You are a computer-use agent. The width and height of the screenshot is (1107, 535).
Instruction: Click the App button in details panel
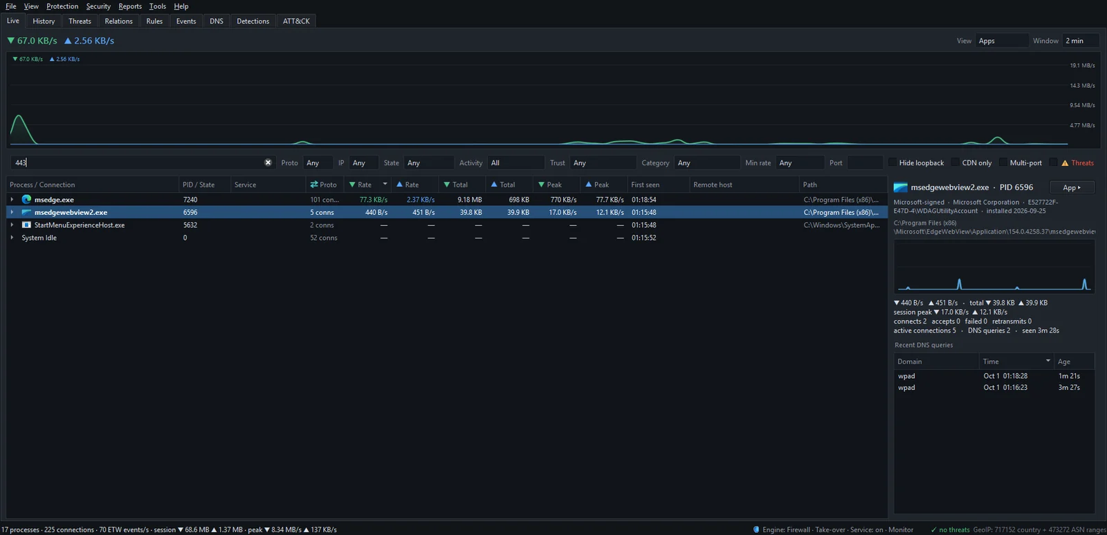[x=1072, y=187]
